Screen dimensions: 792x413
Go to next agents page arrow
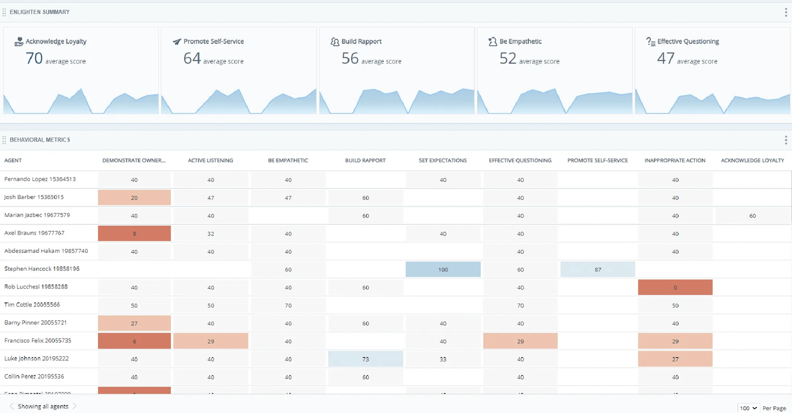[74, 406]
